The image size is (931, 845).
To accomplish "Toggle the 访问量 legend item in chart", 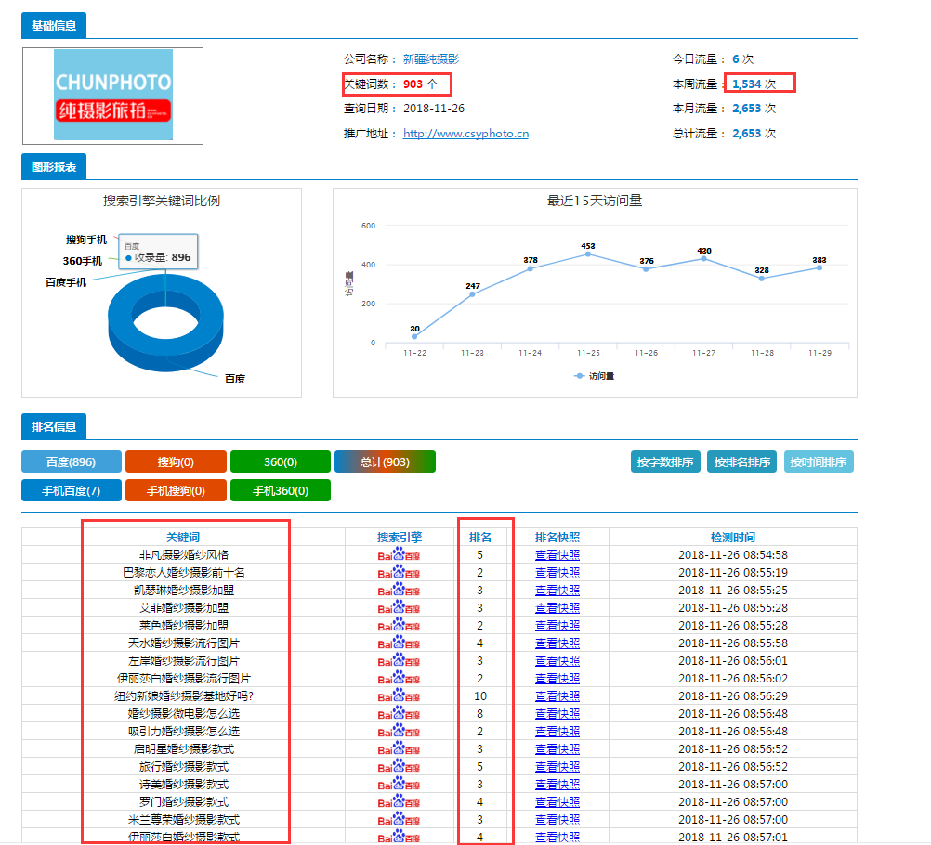I will point(595,376).
